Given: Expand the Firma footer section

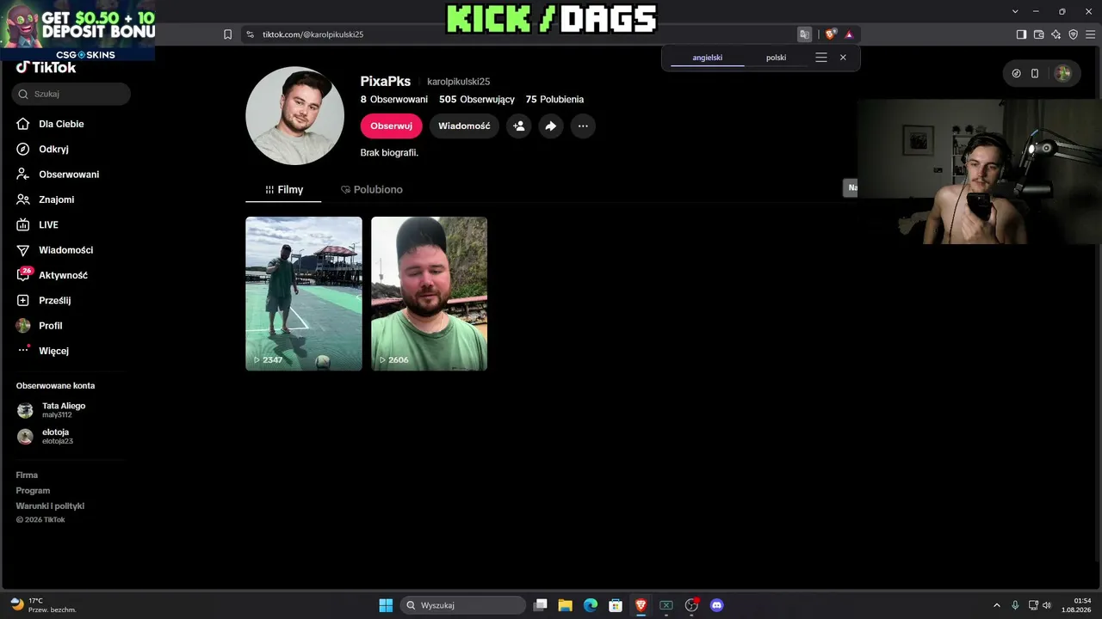Looking at the screenshot, I should click(27, 475).
